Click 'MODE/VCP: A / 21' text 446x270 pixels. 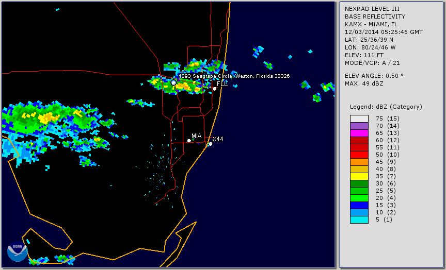pyautogui.click(x=372, y=63)
